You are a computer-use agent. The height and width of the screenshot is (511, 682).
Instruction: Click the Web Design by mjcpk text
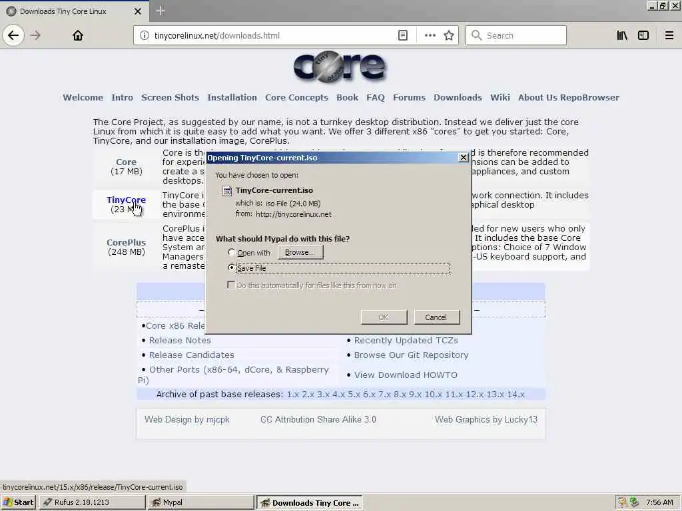[x=187, y=419]
